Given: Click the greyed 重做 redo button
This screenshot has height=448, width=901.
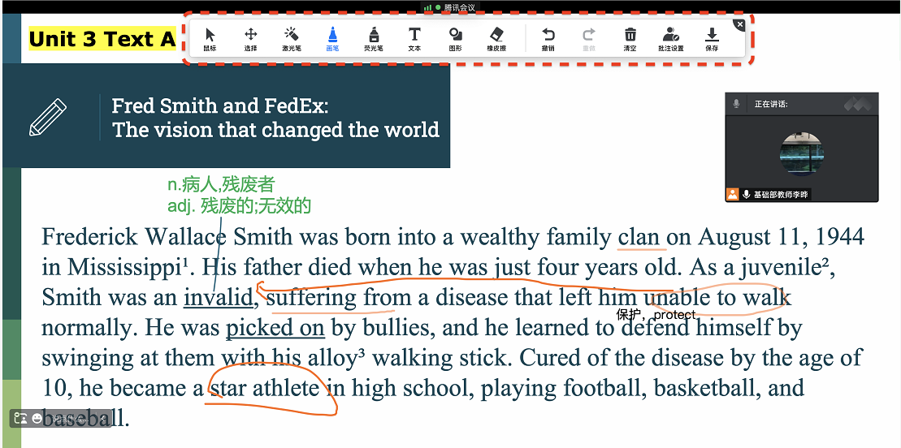Looking at the screenshot, I should tap(589, 39).
